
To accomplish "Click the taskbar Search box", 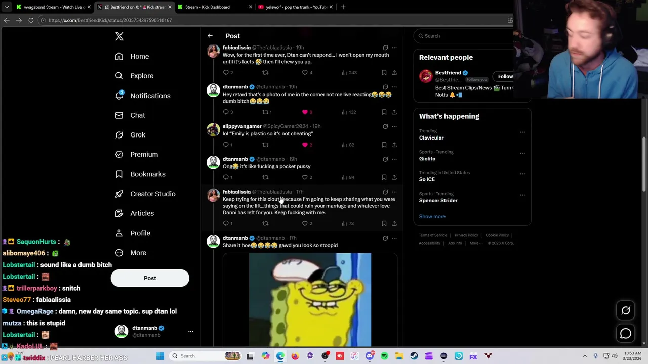I will [x=206, y=356].
